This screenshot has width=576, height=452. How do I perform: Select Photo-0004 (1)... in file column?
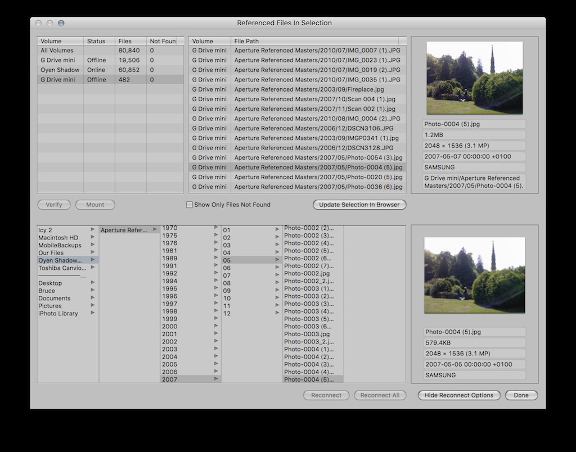pos(313,349)
